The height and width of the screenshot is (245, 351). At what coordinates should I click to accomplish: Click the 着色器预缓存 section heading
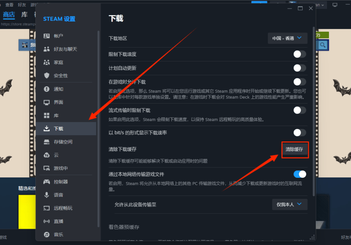click(x=124, y=227)
